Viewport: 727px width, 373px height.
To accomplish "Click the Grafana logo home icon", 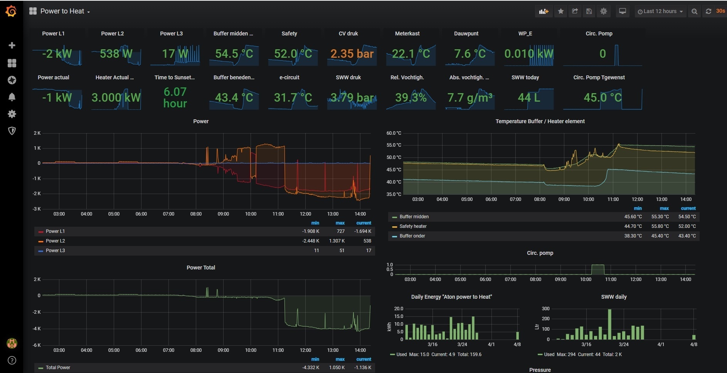I will point(11,12).
